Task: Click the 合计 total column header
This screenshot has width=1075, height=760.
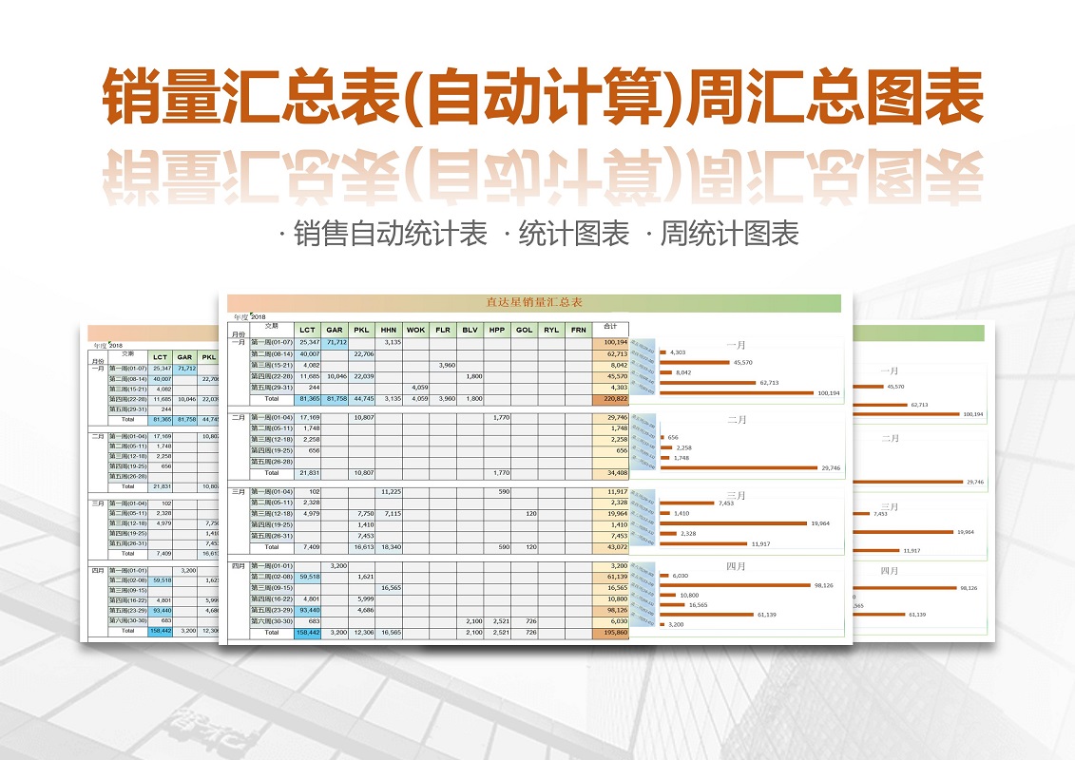Action: point(610,329)
